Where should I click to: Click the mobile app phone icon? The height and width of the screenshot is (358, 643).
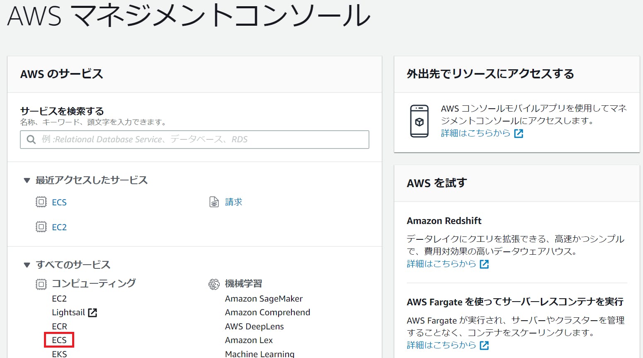[x=419, y=121]
